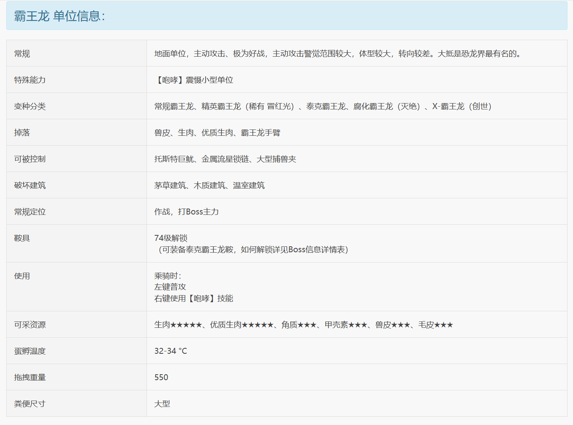Click the 霸王龙 单位信息 header banner
Viewport: 573px width, 425px height.
[287, 16]
